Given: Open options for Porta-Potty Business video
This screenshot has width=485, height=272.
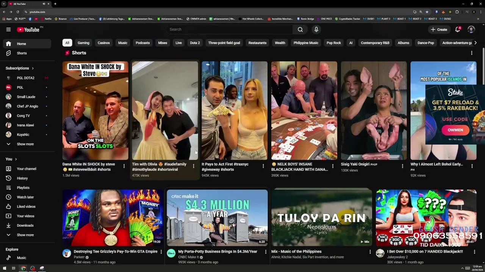Looking at the screenshot, I should (266, 252).
